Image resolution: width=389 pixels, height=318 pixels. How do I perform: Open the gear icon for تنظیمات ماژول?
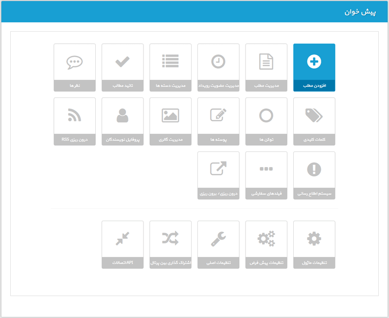coord(314,239)
